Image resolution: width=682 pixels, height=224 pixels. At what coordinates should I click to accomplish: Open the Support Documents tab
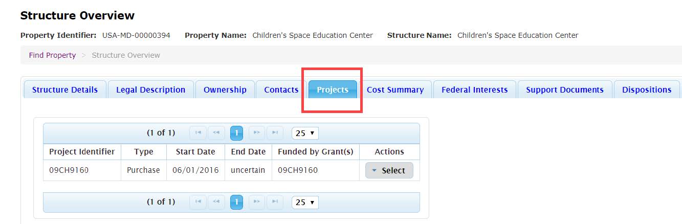click(x=564, y=89)
